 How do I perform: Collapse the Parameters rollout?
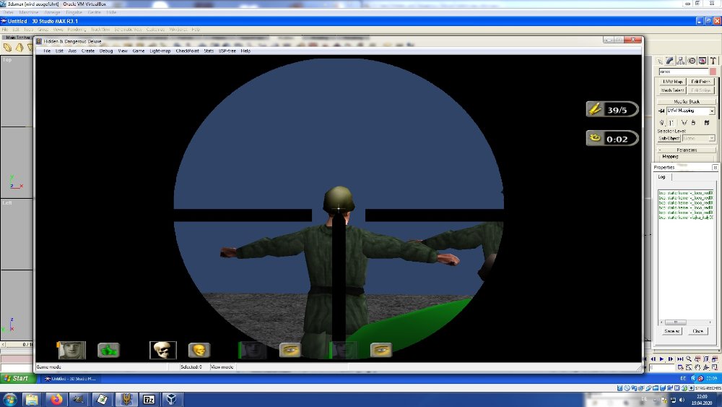pos(687,150)
